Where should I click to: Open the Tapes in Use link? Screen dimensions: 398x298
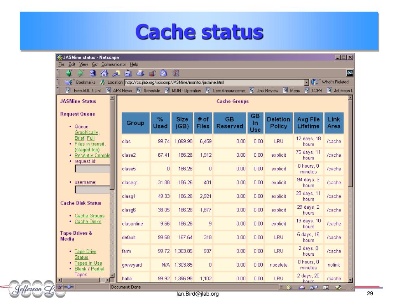(88, 263)
